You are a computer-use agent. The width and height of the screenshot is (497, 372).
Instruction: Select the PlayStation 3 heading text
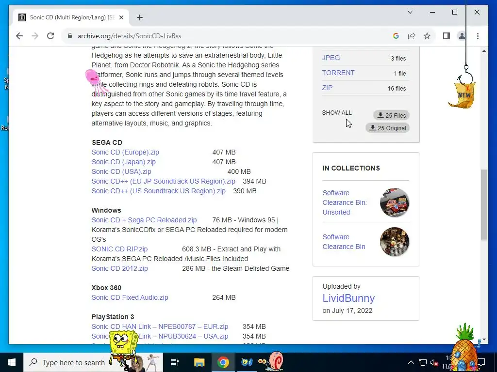(113, 317)
